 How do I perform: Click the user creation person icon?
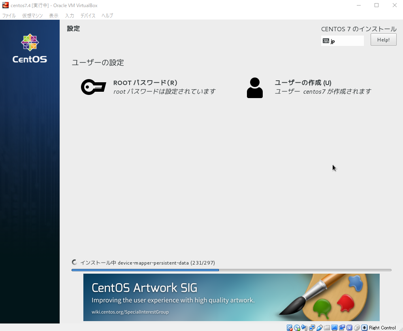(254, 88)
